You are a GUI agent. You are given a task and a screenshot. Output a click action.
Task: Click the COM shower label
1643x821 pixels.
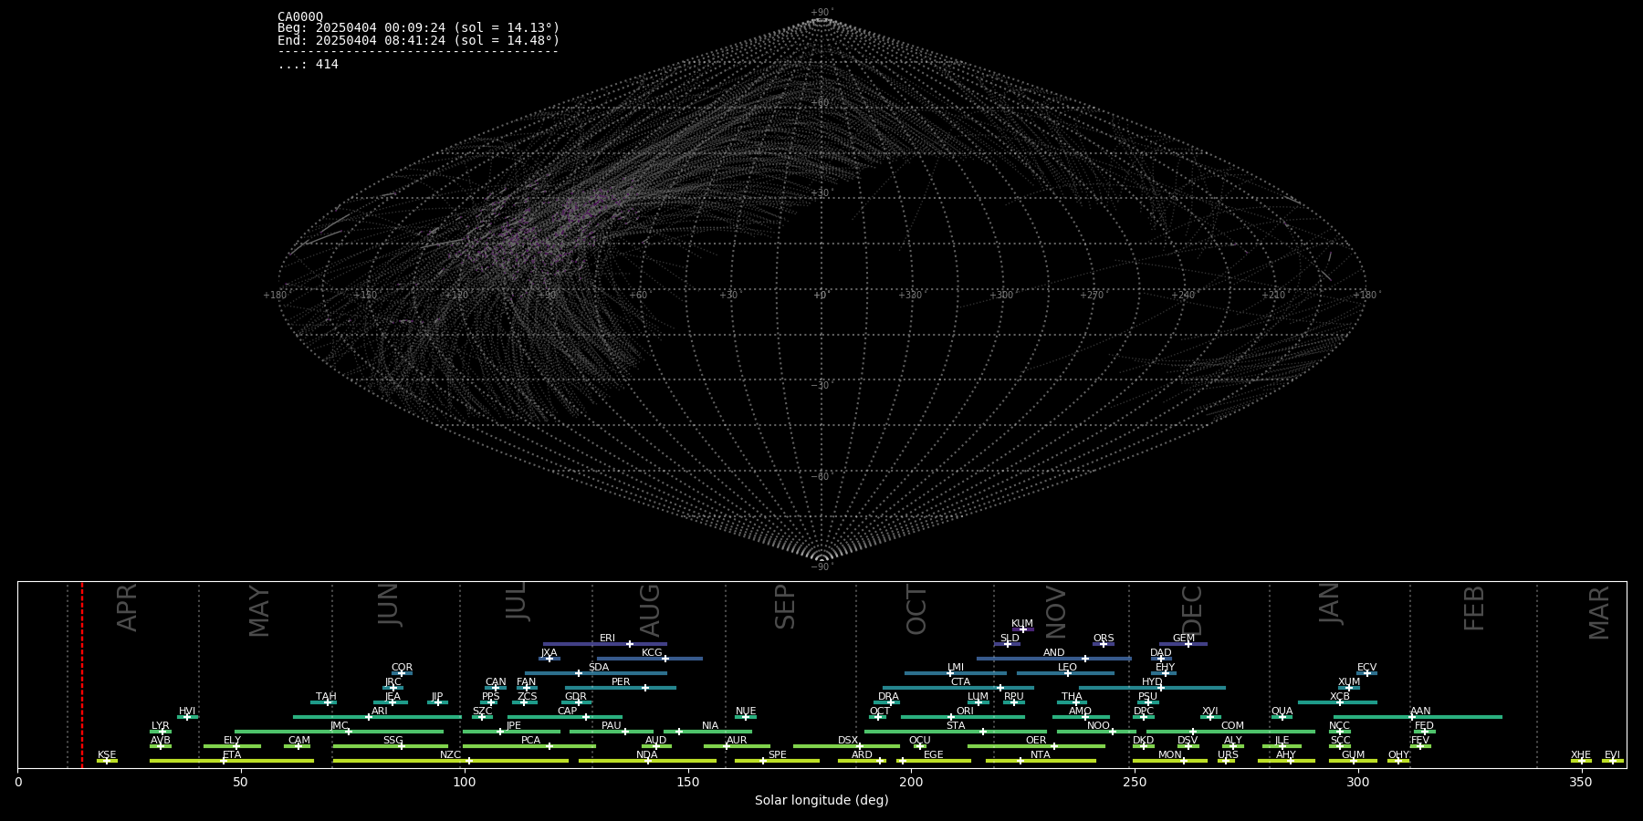1232,726
